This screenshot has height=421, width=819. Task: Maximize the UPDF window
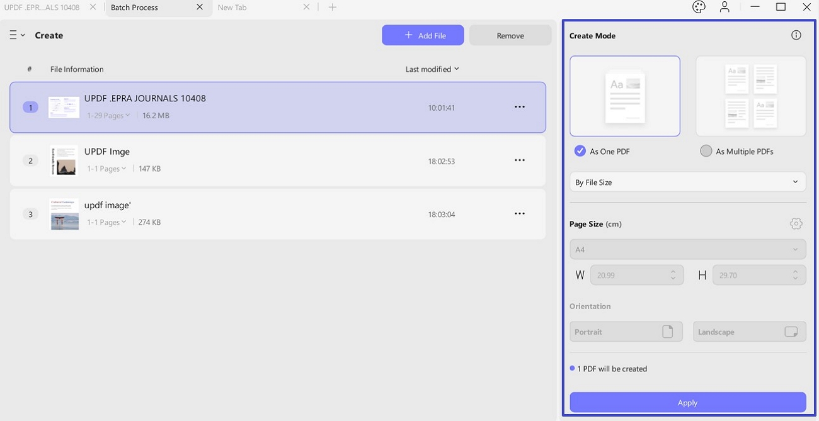click(781, 7)
